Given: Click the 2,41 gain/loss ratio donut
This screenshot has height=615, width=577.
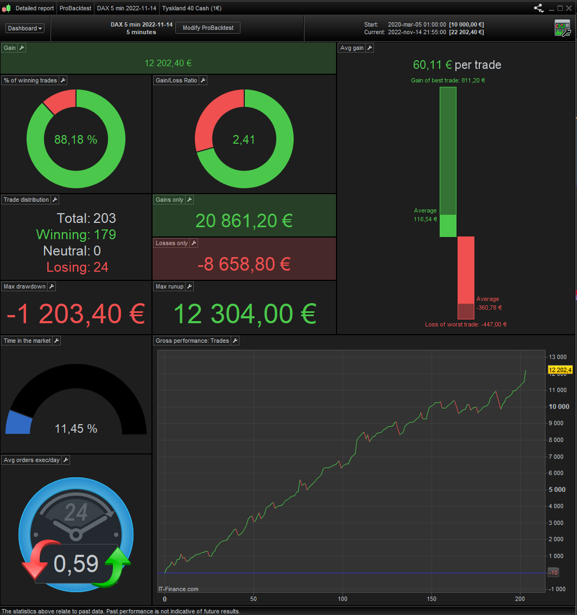Looking at the screenshot, I should (244, 139).
